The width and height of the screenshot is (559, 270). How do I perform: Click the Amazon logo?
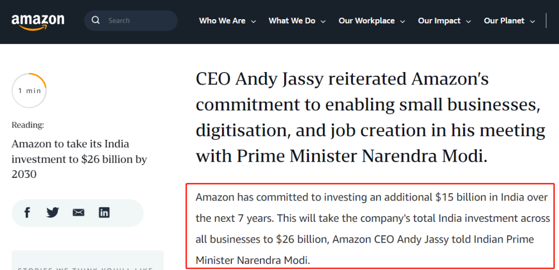click(38, 21)
